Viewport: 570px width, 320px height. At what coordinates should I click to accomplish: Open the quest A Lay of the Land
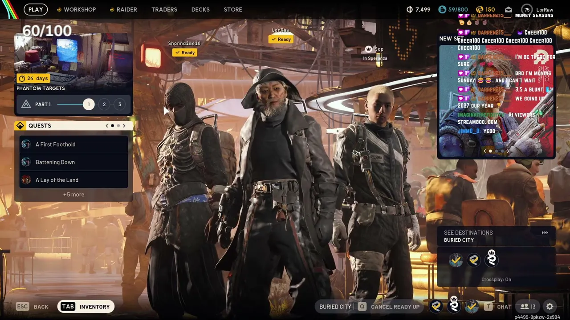[73, 180]
